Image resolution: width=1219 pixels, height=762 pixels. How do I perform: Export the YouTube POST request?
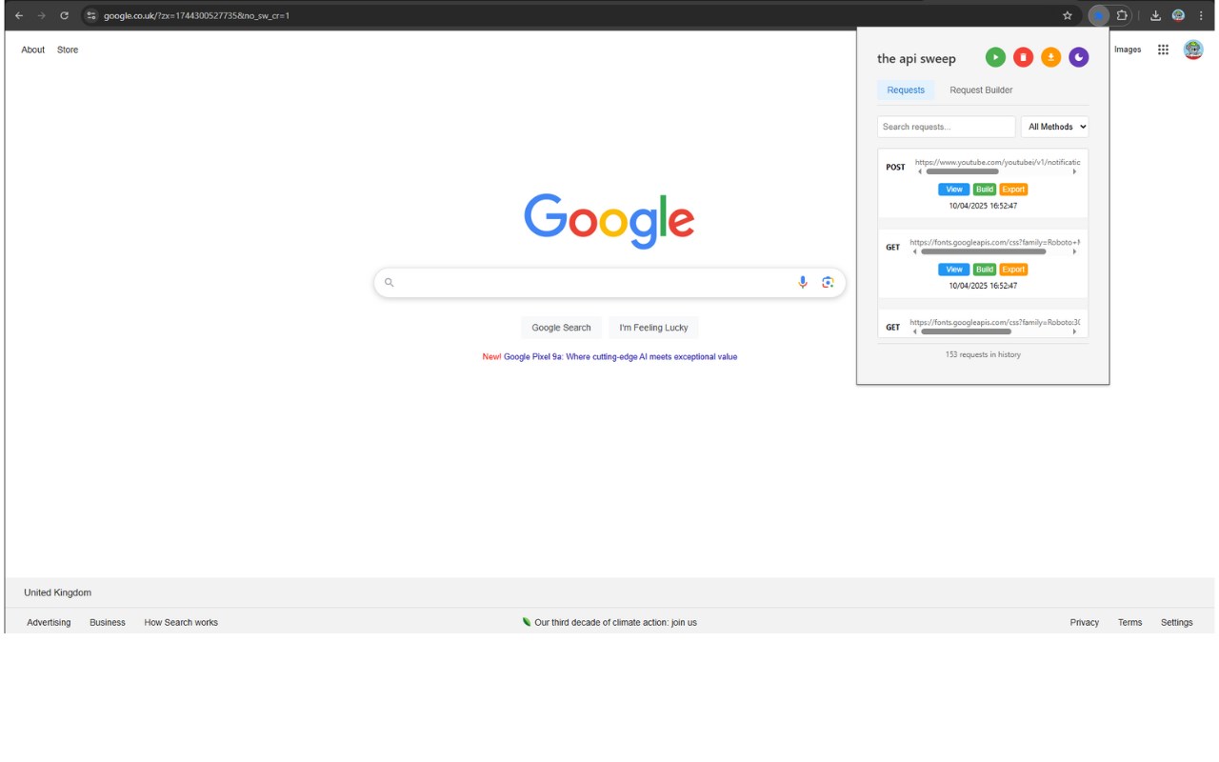1013,190
